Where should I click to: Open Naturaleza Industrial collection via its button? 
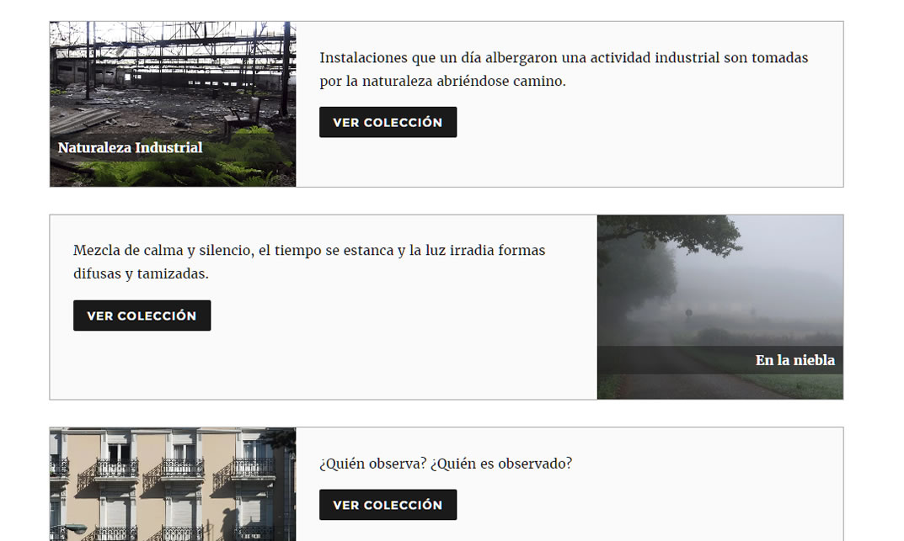point(388,122)
